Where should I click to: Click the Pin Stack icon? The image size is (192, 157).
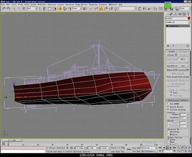(168, 46)
